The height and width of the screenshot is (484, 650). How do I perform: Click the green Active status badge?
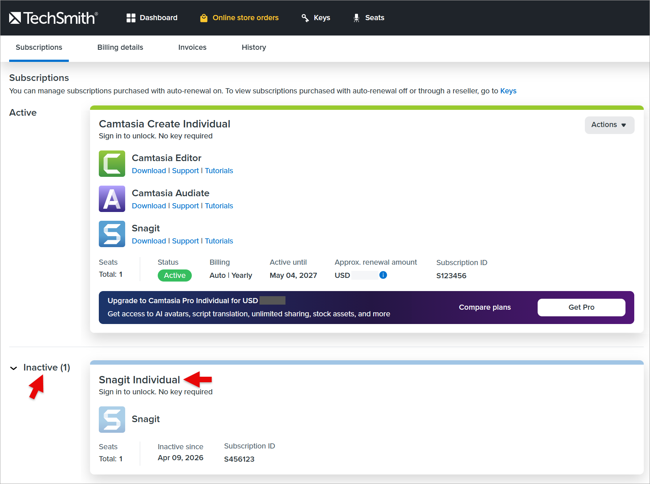tap(175, 275)
